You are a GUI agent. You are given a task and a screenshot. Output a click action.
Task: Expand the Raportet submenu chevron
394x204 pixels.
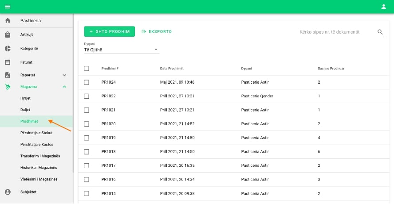coord(64,75)
